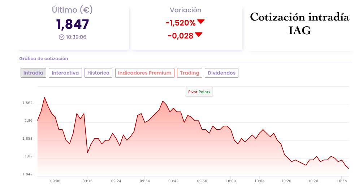This screenshot has width=354, height=188.
Task: Click the last price value 1,847
Action: tap(73, 24)
